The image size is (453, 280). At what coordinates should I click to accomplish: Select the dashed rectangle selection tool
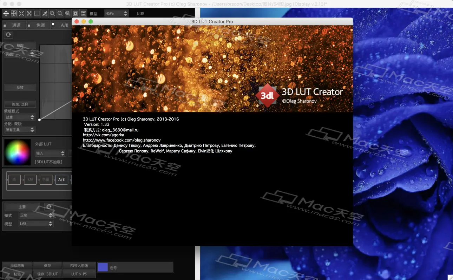(37, 13)
